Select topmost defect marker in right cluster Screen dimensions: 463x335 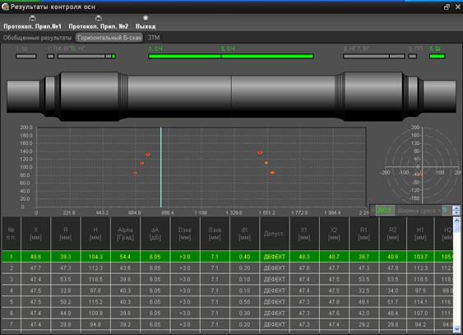click(260, 153)
